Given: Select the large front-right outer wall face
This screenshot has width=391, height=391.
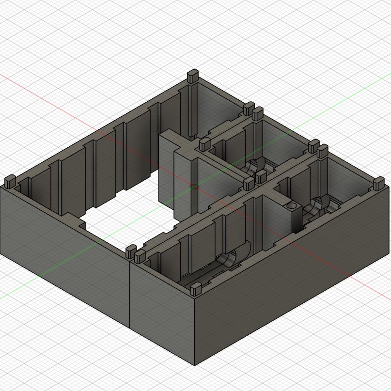Looking at the screenshot, I should [x=292, y=276].
